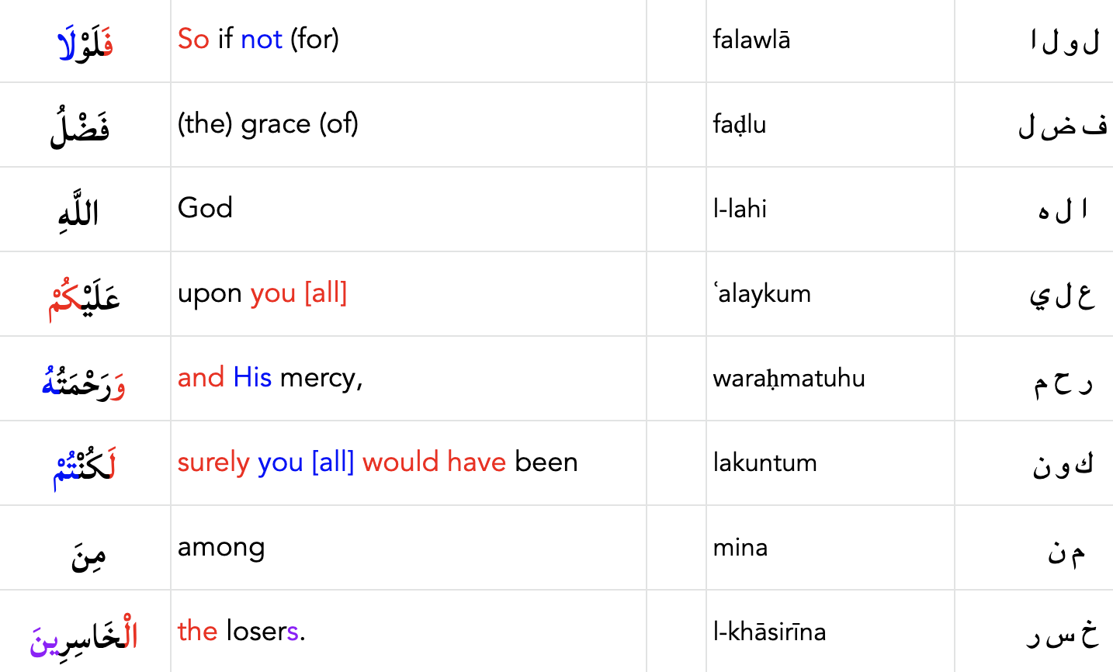Click the Arabic word for 'ʿalaykum'
Viewport: 1113px width, 672px height.
[85, 297]
